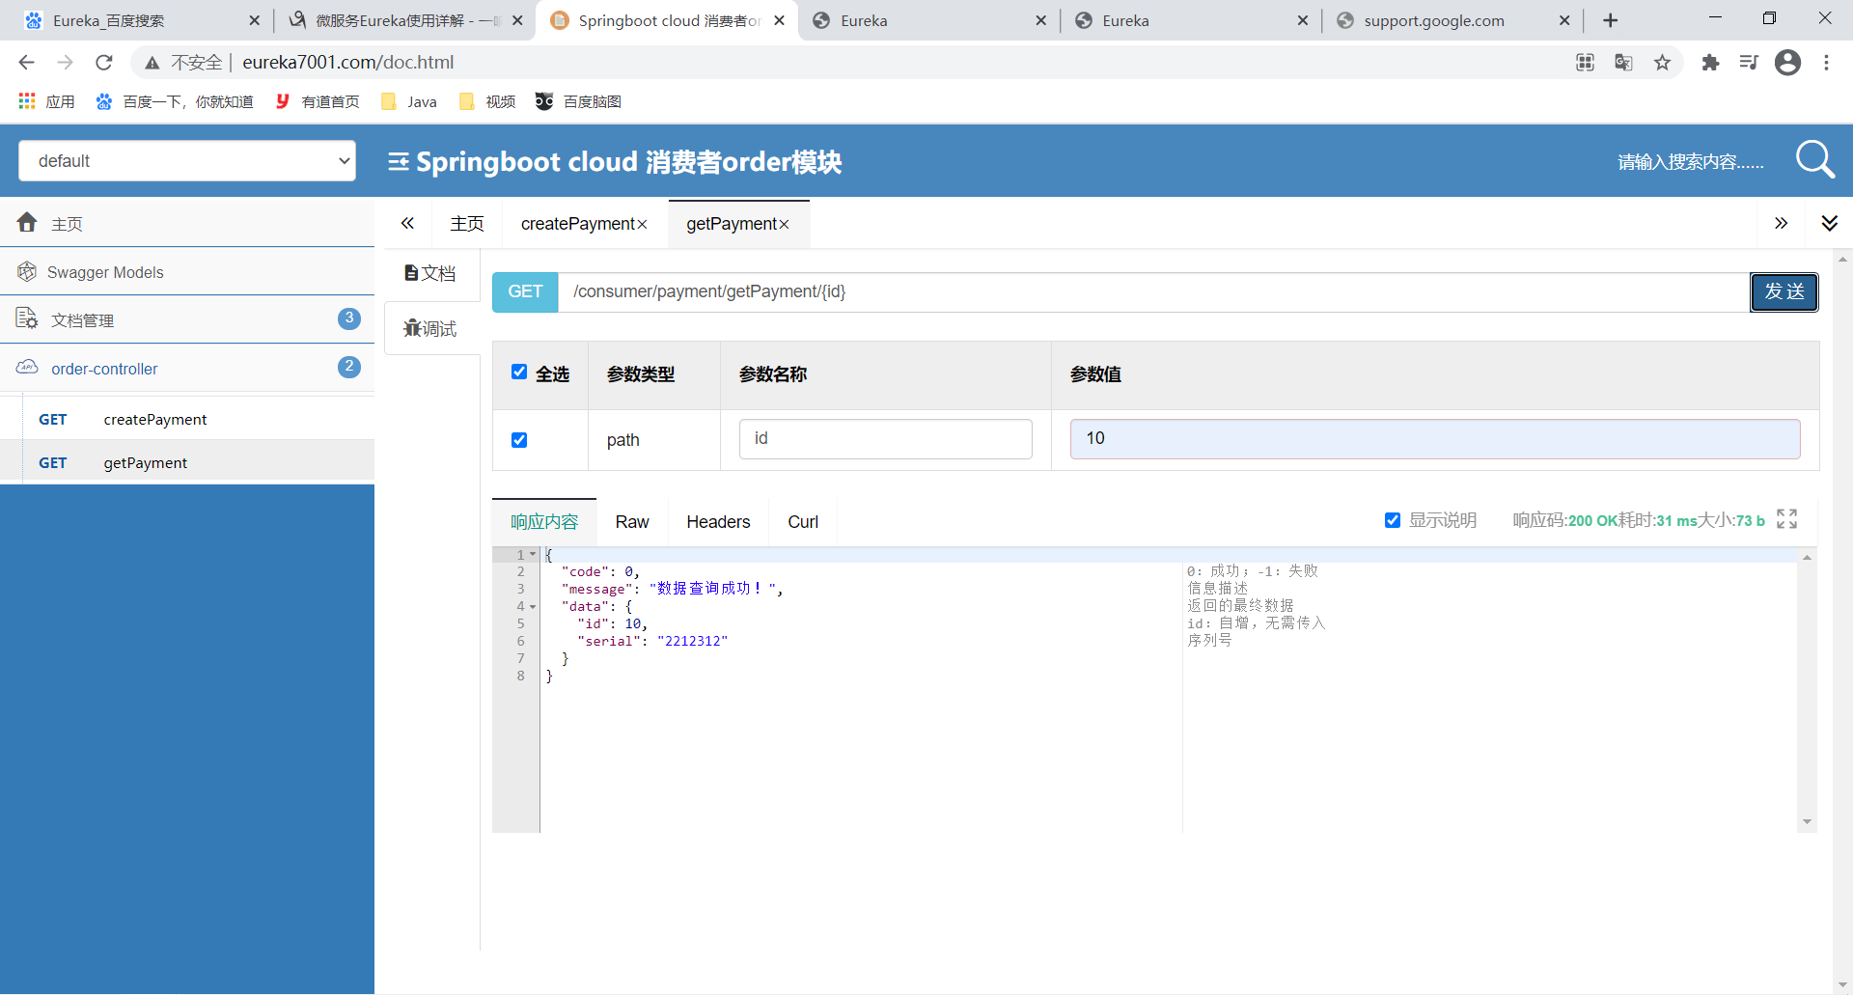This screenshot has width=1853, height=995.
Task: Open the 视频 bookmarks folder
Action: tap(487, 101)
